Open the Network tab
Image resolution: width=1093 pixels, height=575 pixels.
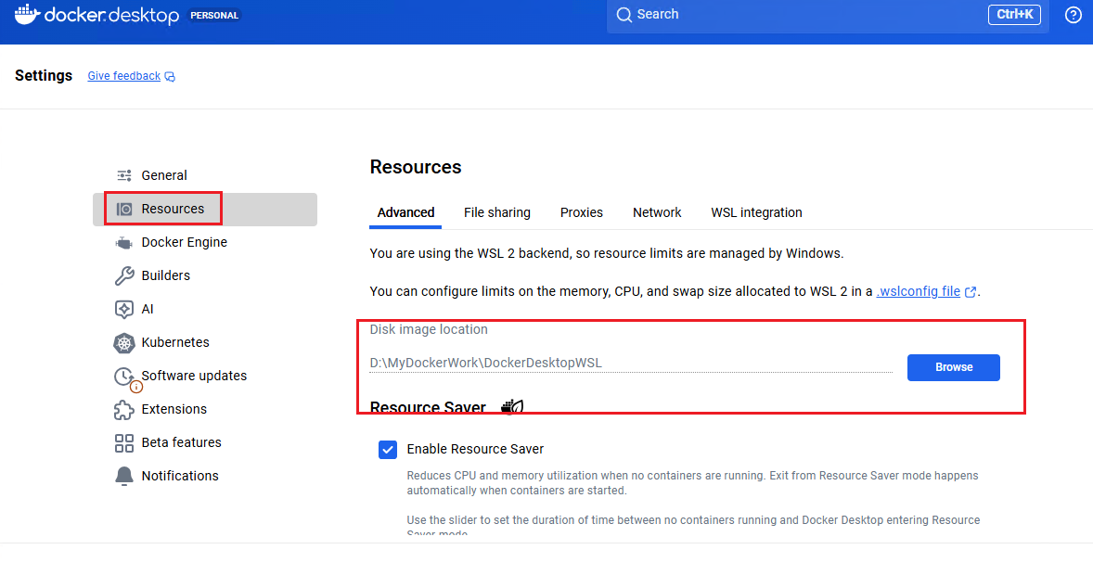[657, 212]
